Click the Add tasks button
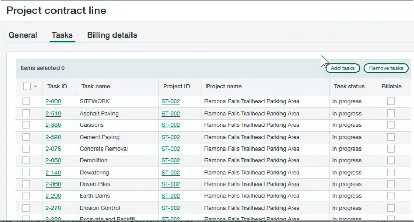 (343, 68)
